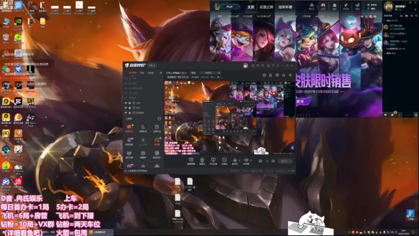The height and width of the screenshot is (236, 419).
Task: Open the store icon in League client header
Action: pos(357,6)
